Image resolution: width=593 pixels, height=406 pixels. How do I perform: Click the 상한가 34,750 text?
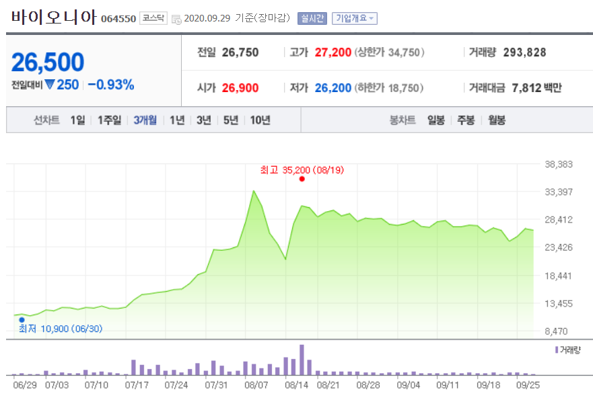coord(389,52)
